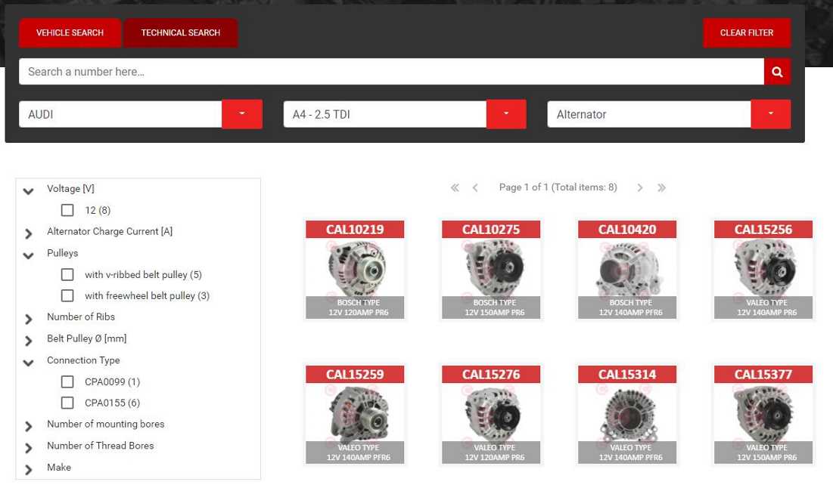Switch to the Vehicle Search tab
Image resolution: width=833 pixels, height=491 pixels.
tap(70, 32)
